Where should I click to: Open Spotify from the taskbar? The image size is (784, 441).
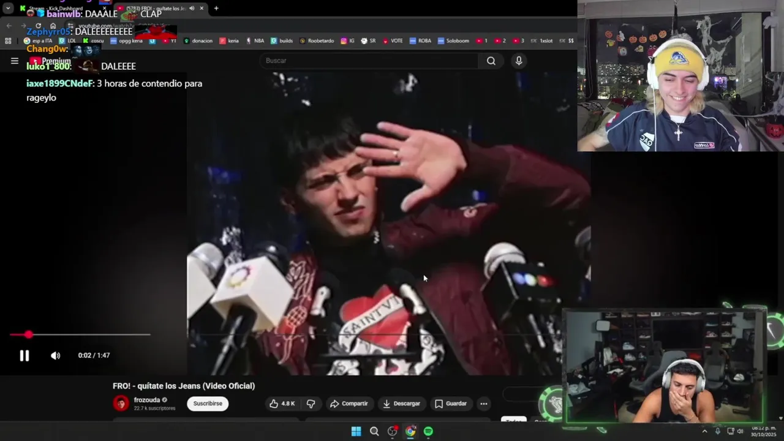click(x=428, y=431)
